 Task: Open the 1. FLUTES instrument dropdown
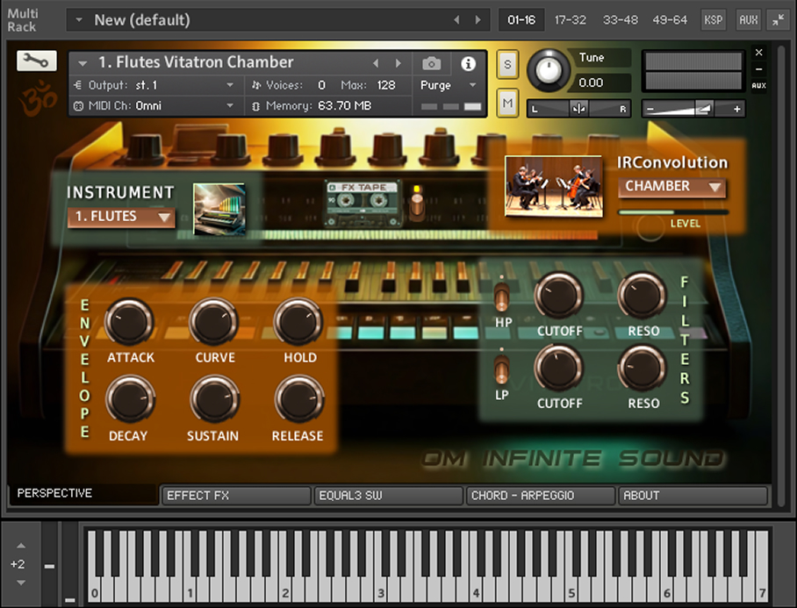click(x=121, y=217)
